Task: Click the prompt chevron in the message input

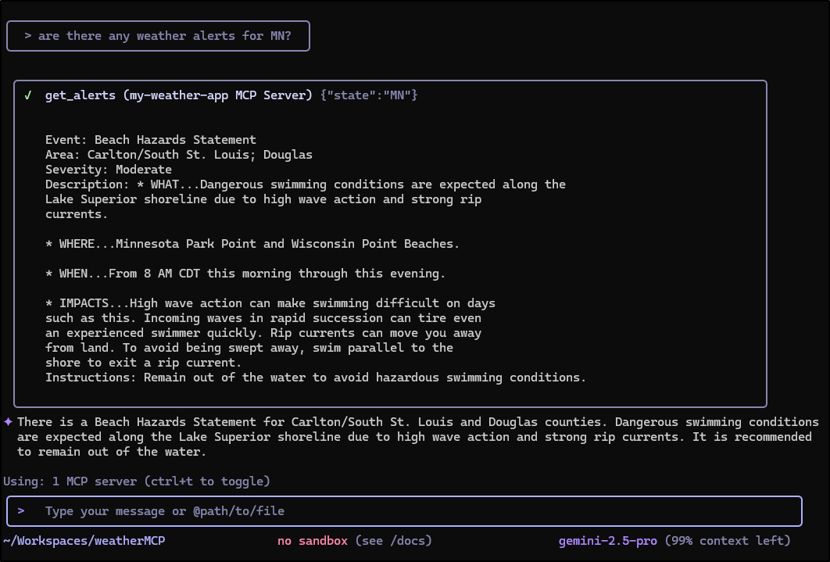Action: point(21,511)
